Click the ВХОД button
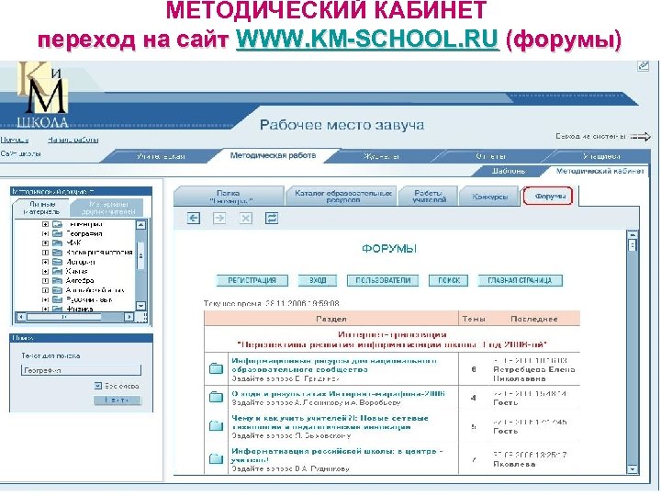661x496 pixels. point(318,280)
